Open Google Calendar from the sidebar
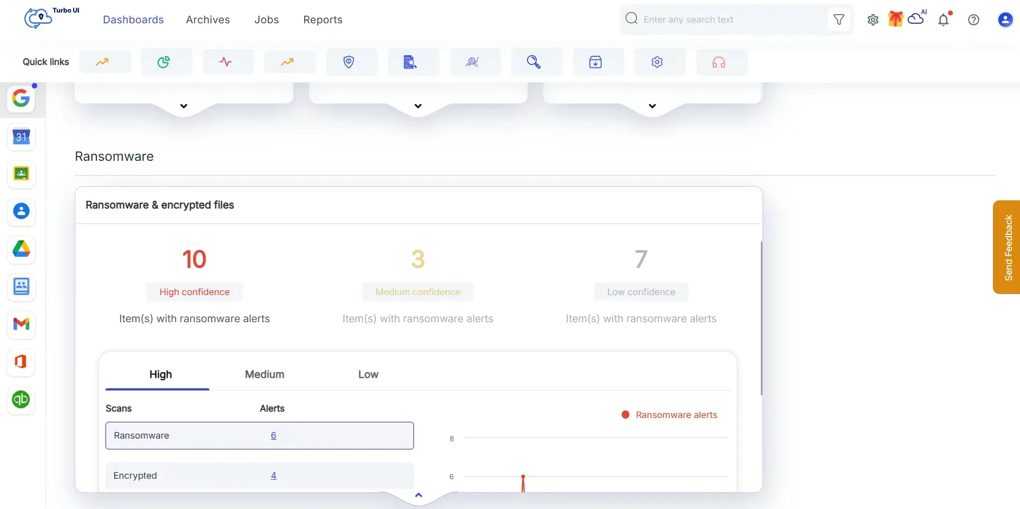 (x=21, y=136)
